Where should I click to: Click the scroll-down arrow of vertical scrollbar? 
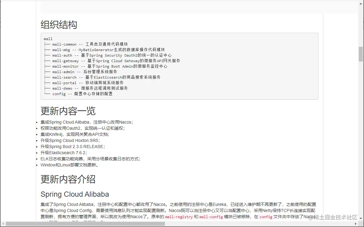361,218
